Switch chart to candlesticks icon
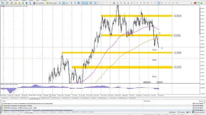 tap(64, 3)
